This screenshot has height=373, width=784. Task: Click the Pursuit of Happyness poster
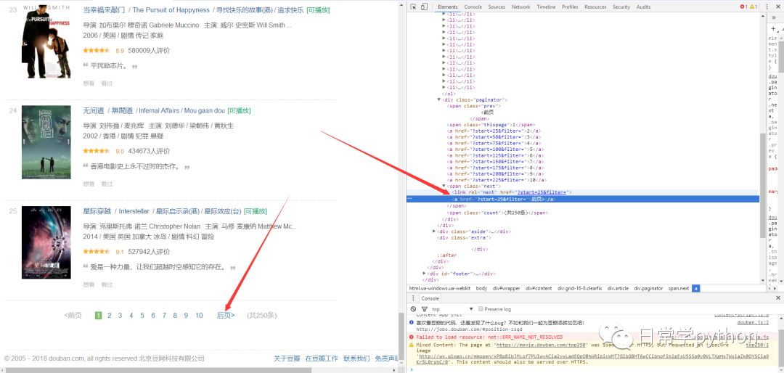[x=46, y=41]
